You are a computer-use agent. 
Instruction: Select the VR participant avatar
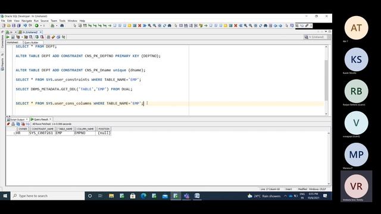[x=356, y=186]
